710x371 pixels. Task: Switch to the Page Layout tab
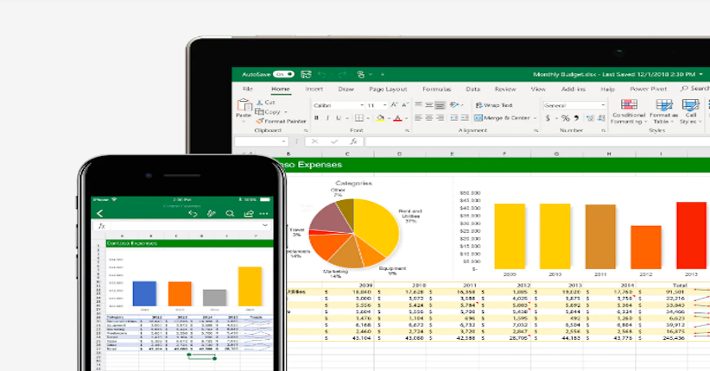(x=388, y=89)
